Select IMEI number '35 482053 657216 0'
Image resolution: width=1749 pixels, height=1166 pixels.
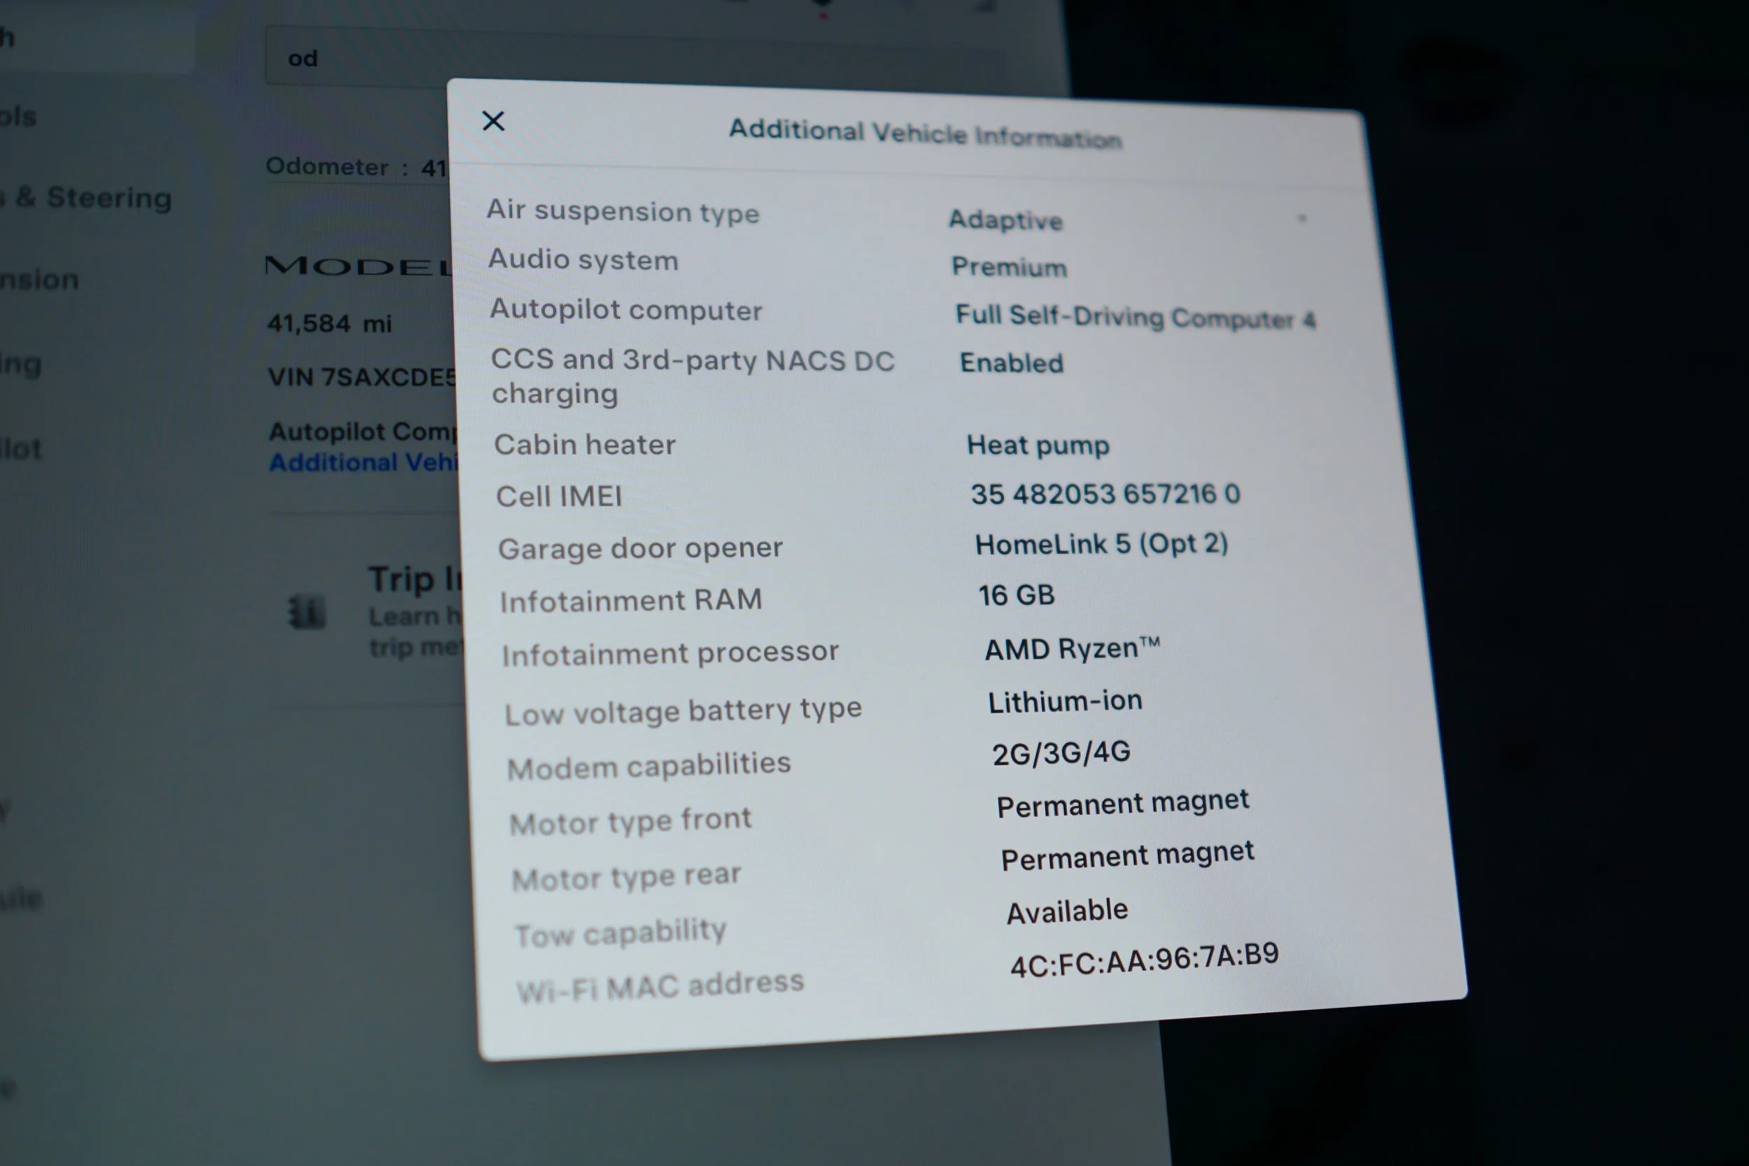pyautogui.click(x=1105, y=494)
